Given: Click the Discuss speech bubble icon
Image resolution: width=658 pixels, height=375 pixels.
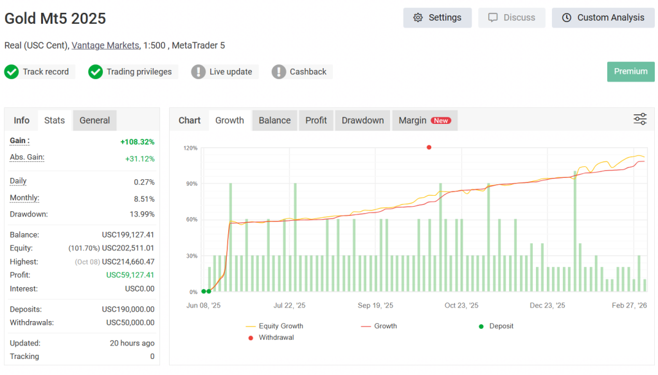Looking at the screenshot, I should [493, 18].
